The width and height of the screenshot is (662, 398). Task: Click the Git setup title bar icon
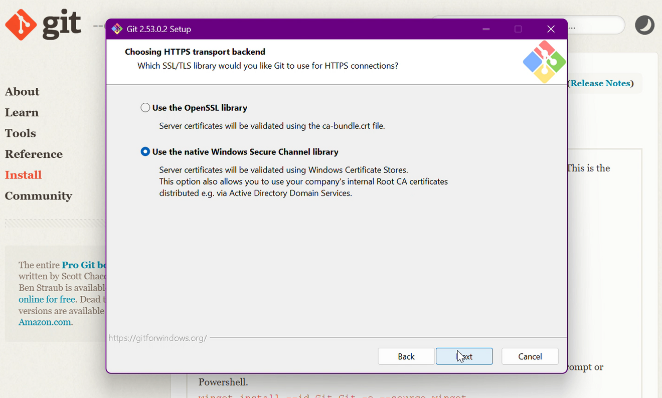tap(117, 29)
